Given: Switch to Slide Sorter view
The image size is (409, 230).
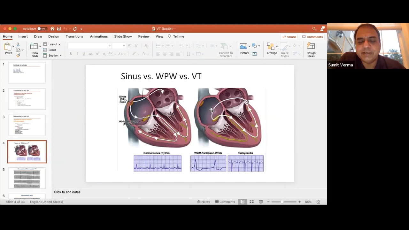Looking at the screenshot, I should tap(252, 202).
